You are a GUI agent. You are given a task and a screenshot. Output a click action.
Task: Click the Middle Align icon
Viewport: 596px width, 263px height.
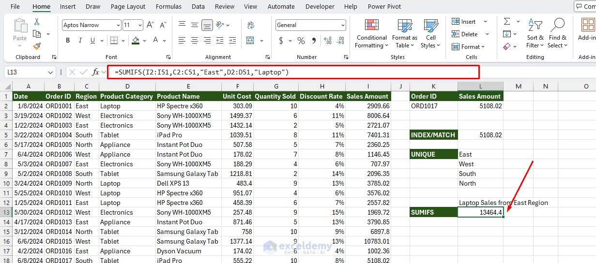(x=194, y=25)
